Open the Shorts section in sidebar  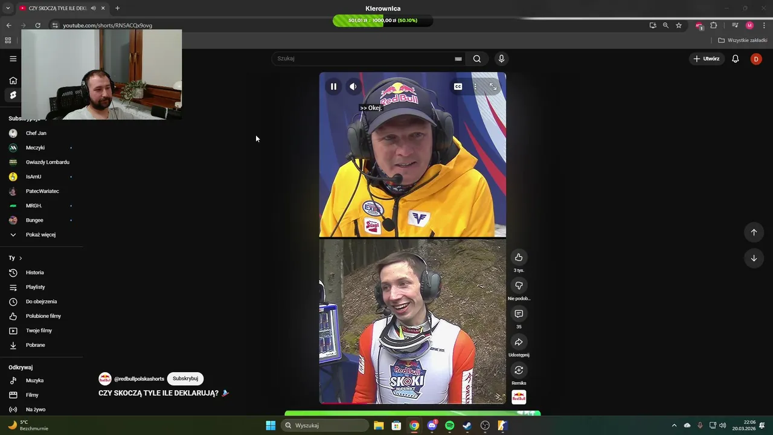click(x=13, y=95)
